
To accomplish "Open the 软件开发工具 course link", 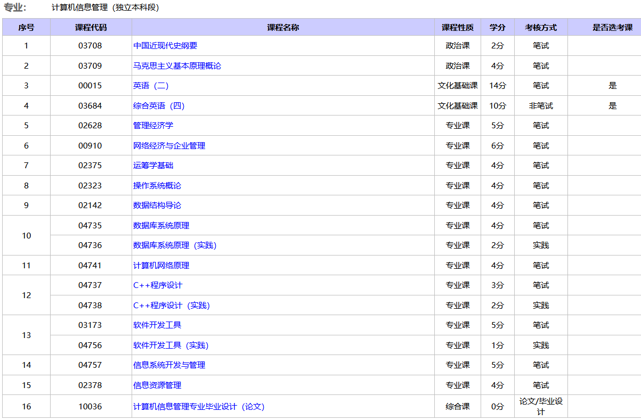I will [x=157, y=325].
